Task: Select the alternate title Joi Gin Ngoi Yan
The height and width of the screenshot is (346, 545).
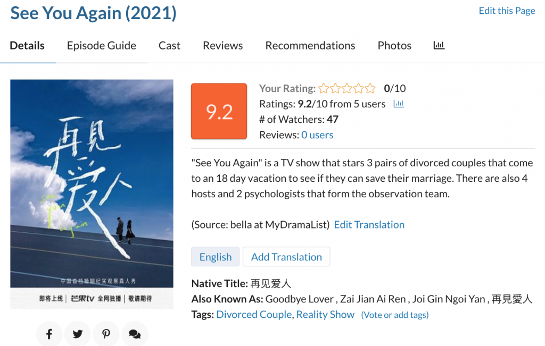Action: click(449, 299)
